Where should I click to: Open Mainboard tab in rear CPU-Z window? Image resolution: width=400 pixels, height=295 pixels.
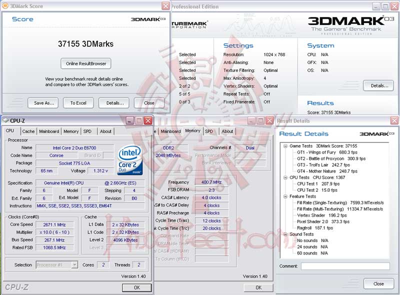(x=170, y=131)
